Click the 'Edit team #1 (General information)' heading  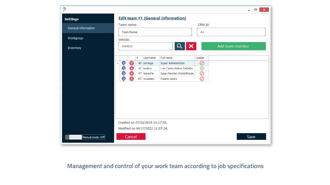tap(152, 18)
